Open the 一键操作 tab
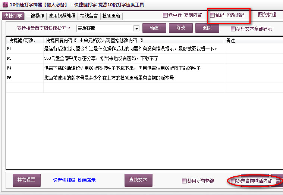283x195 pixels. 35,16
